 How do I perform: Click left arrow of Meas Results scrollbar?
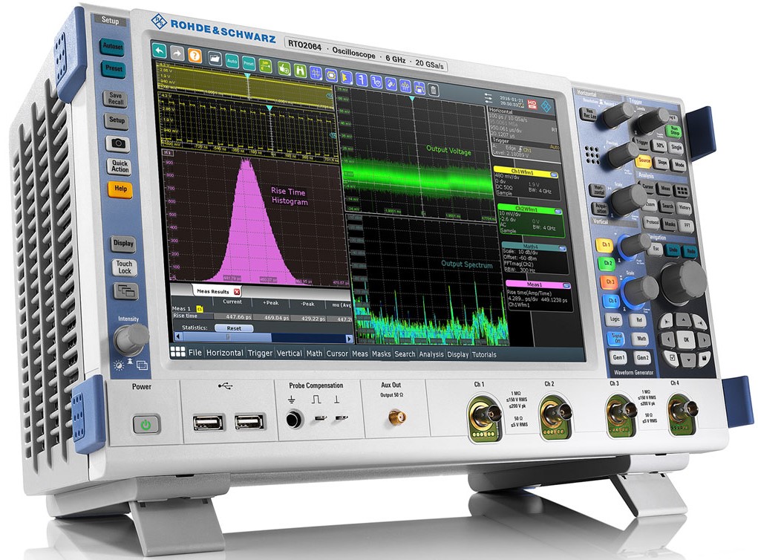point(178,336)
